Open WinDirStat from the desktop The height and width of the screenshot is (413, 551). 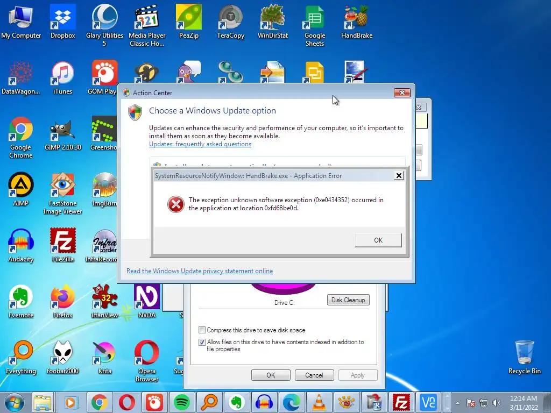[x=273, y=22]
